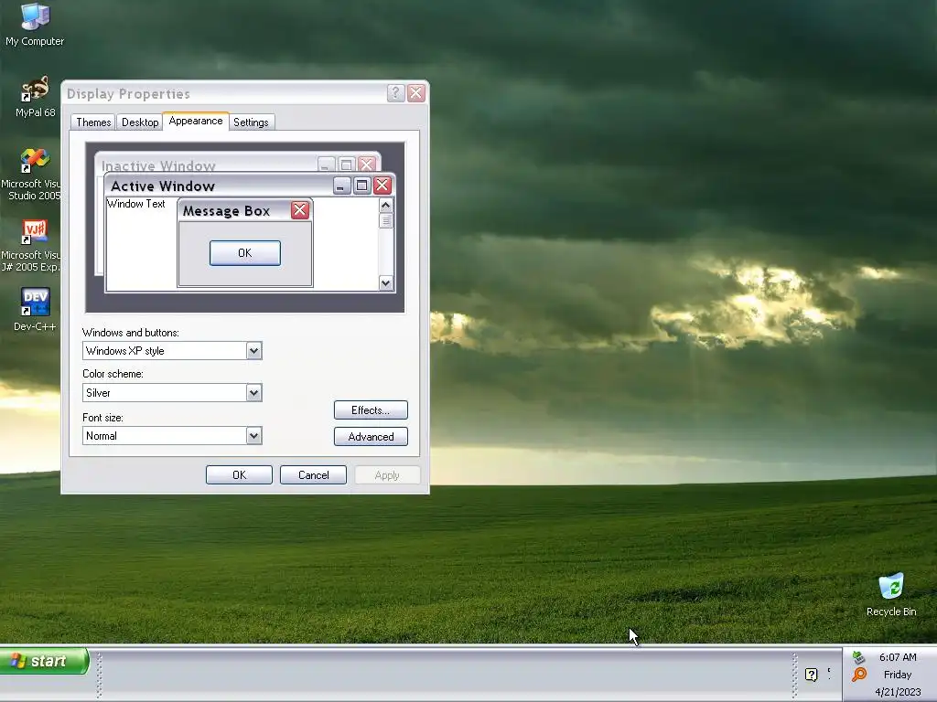
Task: Select the Microsoft Visual Studio 2005 shortcut
Action: coord(31,174)
